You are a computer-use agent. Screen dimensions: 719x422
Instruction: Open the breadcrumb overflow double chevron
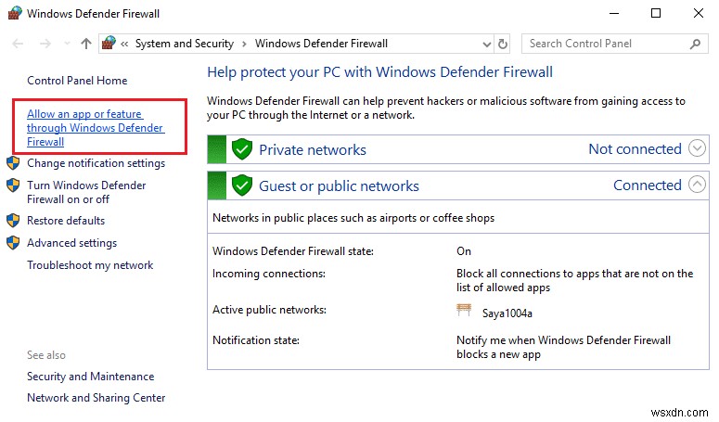(x=124, y=44)
